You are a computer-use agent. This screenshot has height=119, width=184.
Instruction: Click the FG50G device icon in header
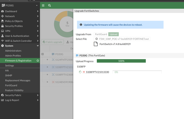[x=3, y=5]
